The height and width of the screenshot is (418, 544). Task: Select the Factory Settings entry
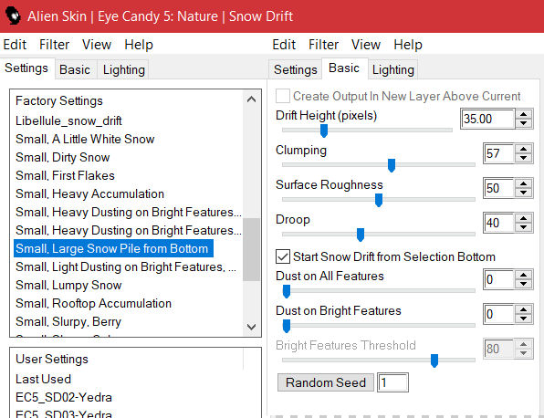pos(59,101)
